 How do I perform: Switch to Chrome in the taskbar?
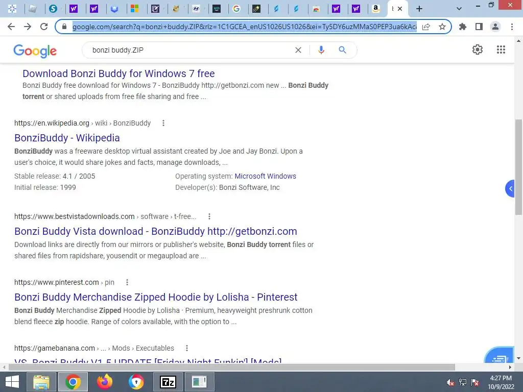tap(73, 382)
